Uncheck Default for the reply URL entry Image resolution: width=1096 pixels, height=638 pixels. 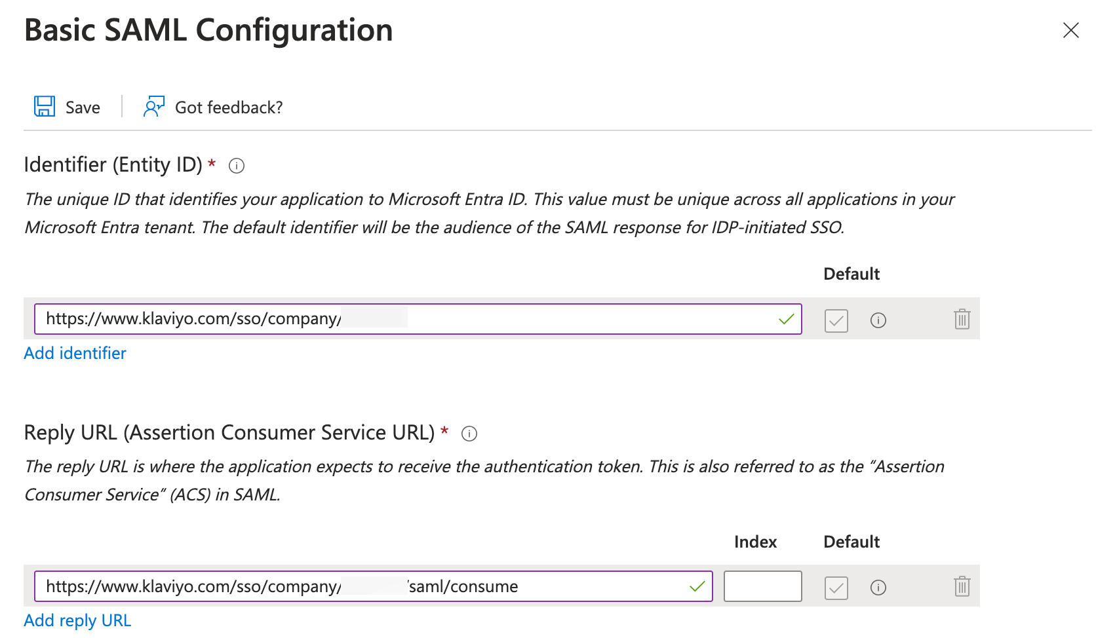coord(836,588)
